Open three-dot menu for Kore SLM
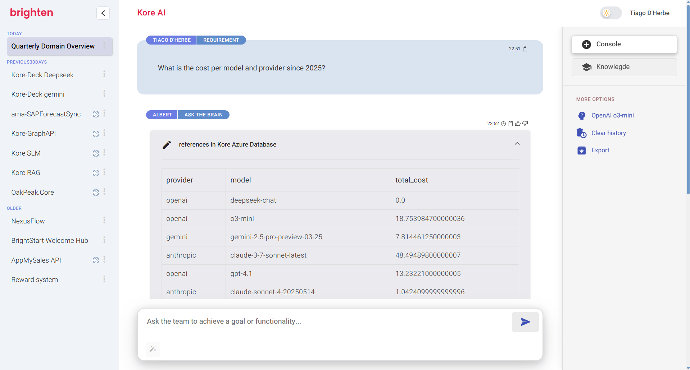The image size is (690, 370). tap(104, 153)
